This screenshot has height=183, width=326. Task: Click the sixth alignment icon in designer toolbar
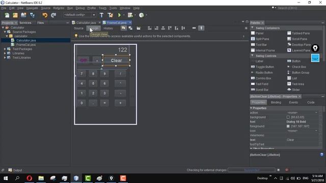coord(183,28)
